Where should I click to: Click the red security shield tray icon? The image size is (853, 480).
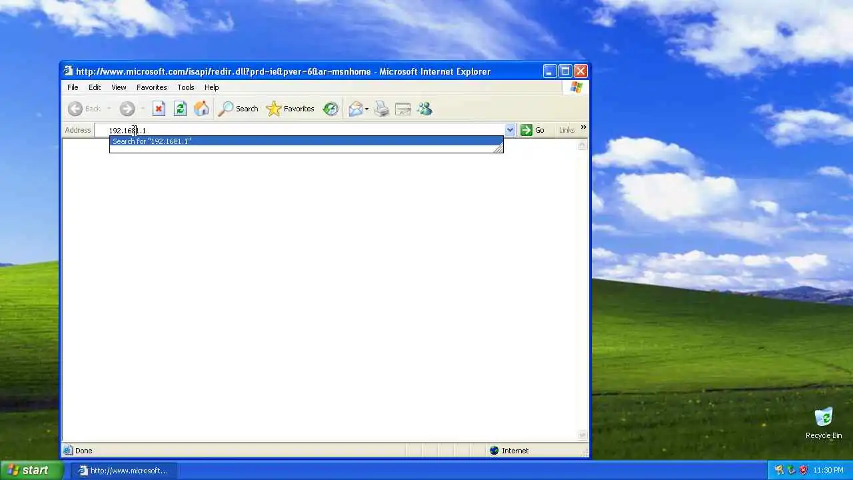[803, 470]
